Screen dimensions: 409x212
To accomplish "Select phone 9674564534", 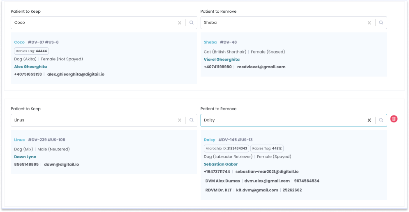I will click(307, 181).
